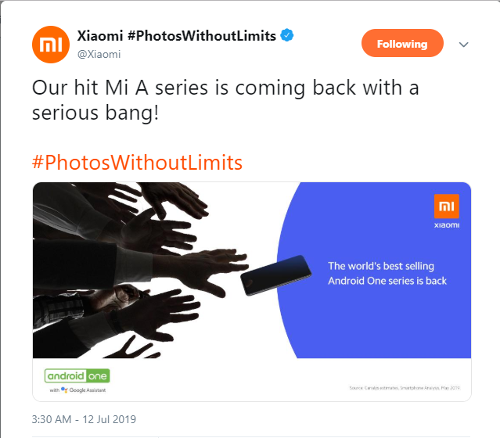Click The world's best selling caption

click(381, 266)
